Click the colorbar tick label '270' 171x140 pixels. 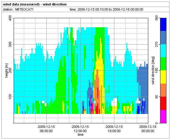point(157,44)
